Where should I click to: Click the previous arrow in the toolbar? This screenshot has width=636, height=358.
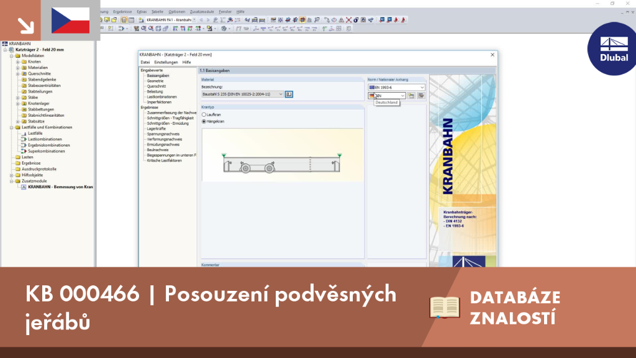tap(201, 20)
